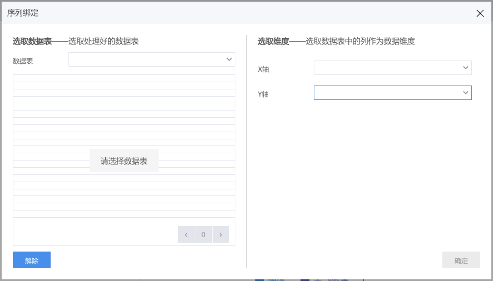Screen dimensions: 493x281
Task: Go to the next table page
Action: coord(221,234)
